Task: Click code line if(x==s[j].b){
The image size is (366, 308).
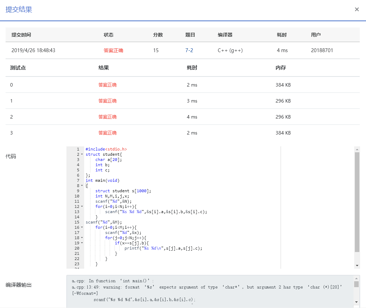Action: point(132,243)
